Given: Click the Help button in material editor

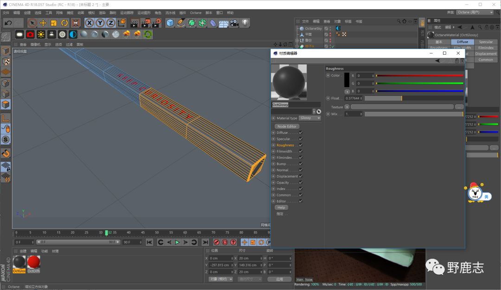Looking at the screenshot, I should click(x=281, y=208).
